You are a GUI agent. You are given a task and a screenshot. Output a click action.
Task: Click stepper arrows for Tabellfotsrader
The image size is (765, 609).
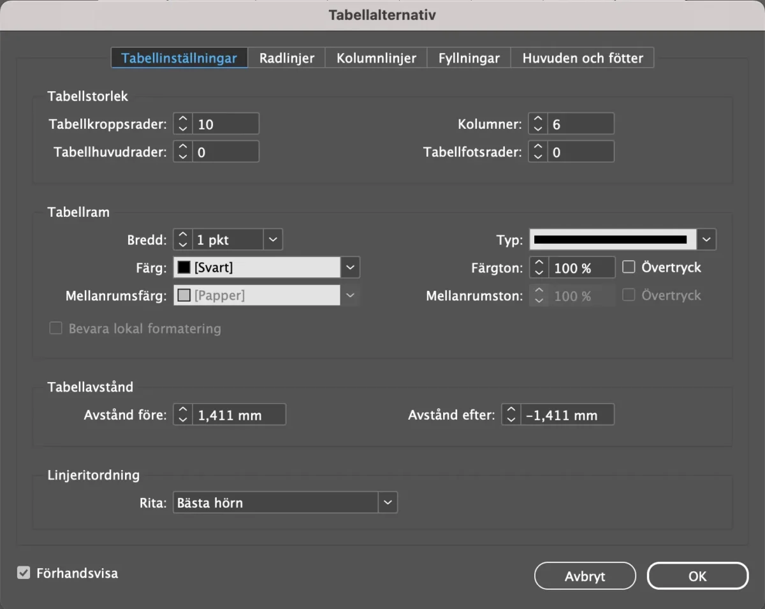(x=538, y=152)
